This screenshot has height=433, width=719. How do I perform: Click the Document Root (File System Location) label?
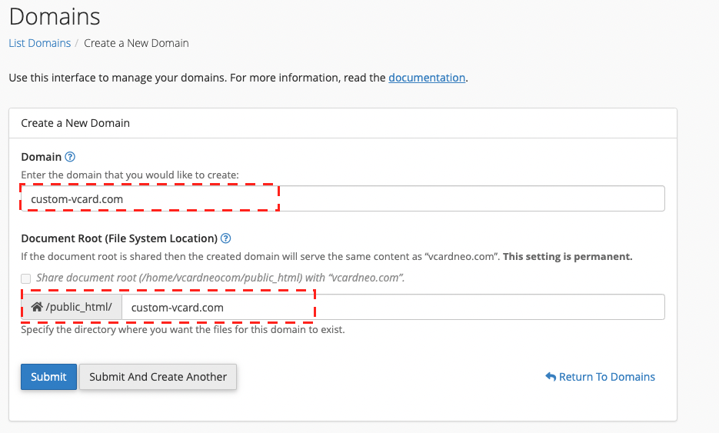(119, 238)
